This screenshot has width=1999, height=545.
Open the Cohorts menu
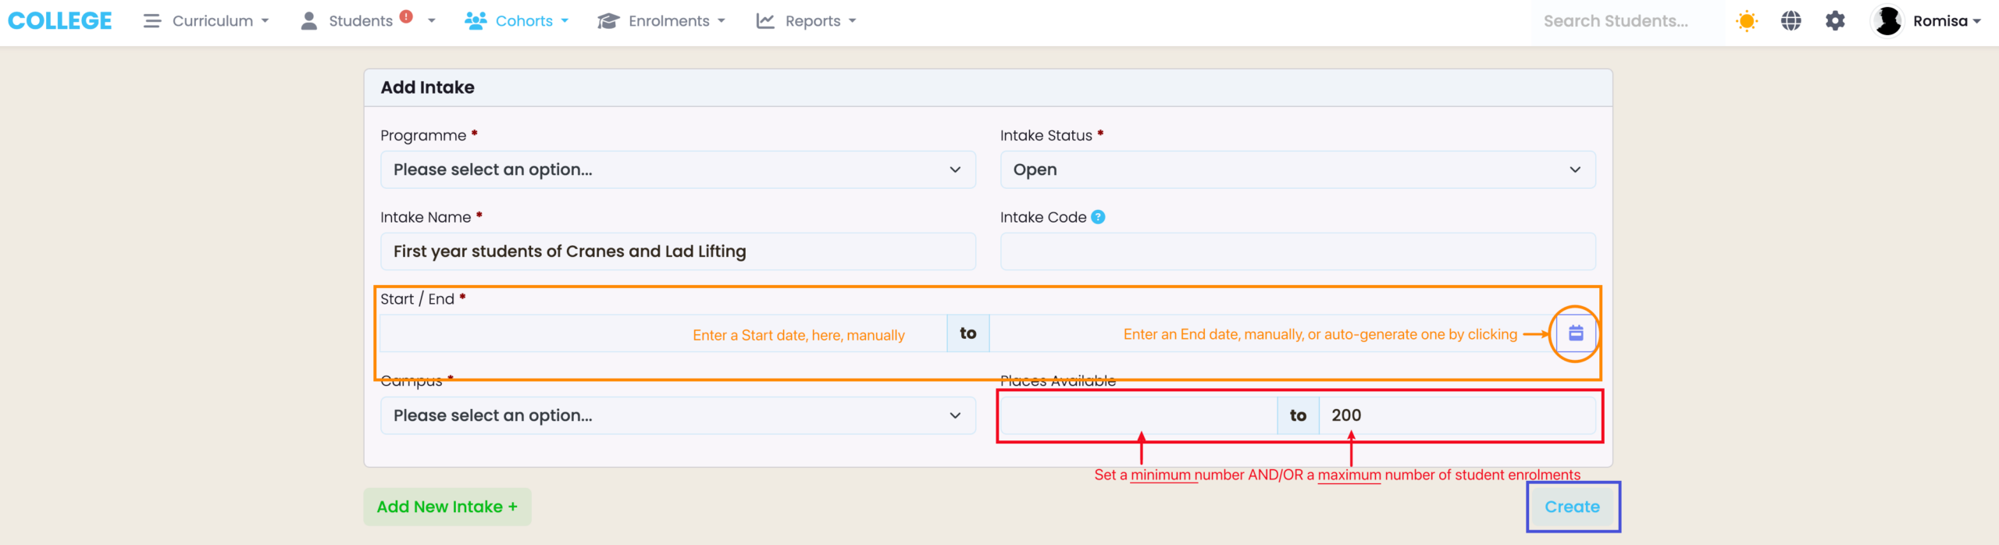[x=517, y=21]
